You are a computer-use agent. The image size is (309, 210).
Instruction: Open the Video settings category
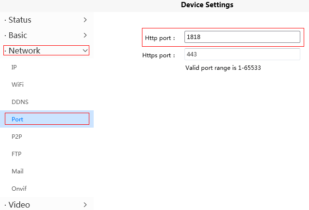19,205
